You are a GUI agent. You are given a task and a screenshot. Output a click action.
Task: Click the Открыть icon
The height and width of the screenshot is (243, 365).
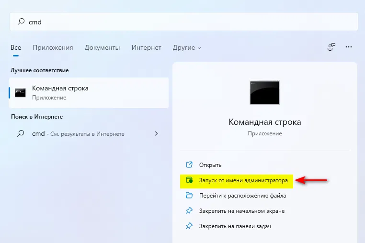coord(189,165)
